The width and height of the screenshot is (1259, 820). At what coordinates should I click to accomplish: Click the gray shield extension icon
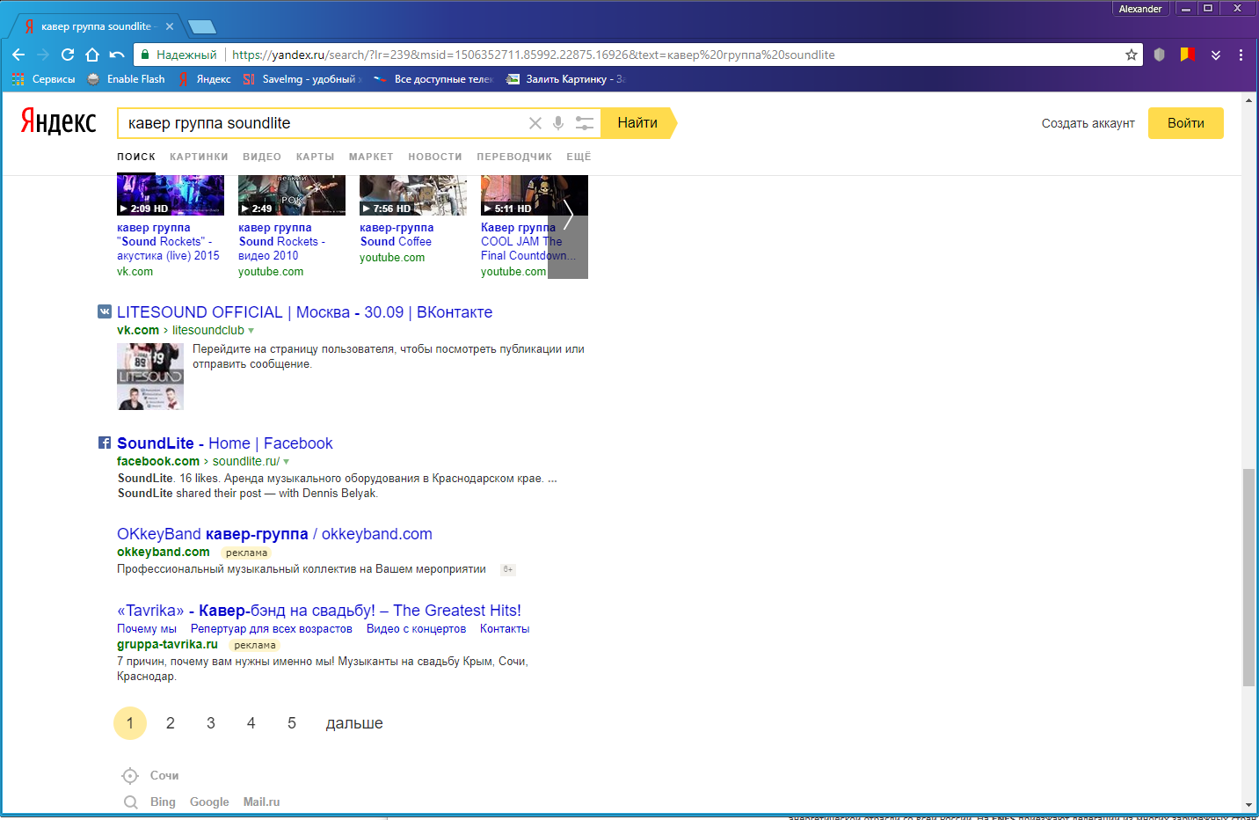[1160, 55]
